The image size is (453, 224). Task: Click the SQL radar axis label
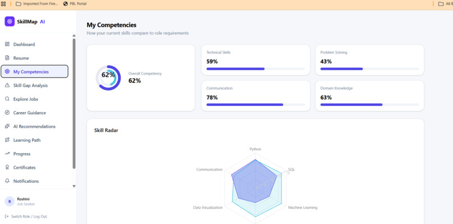[x=292, y=169]
